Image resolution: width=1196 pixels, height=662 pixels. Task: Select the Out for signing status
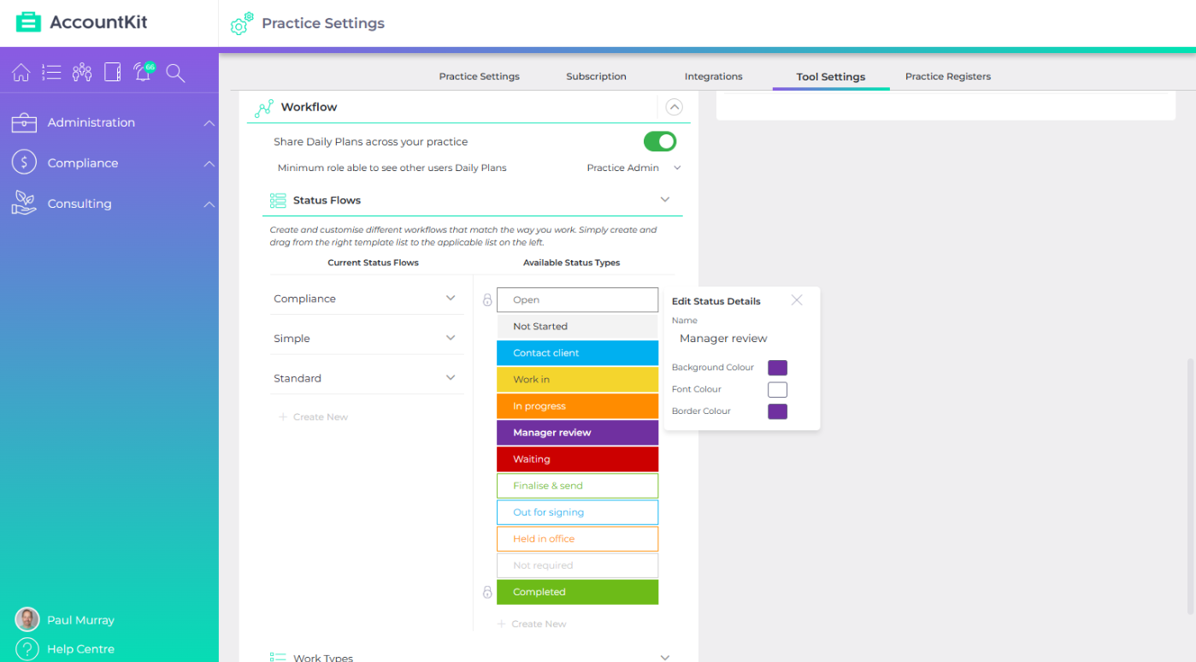(577, 511)
